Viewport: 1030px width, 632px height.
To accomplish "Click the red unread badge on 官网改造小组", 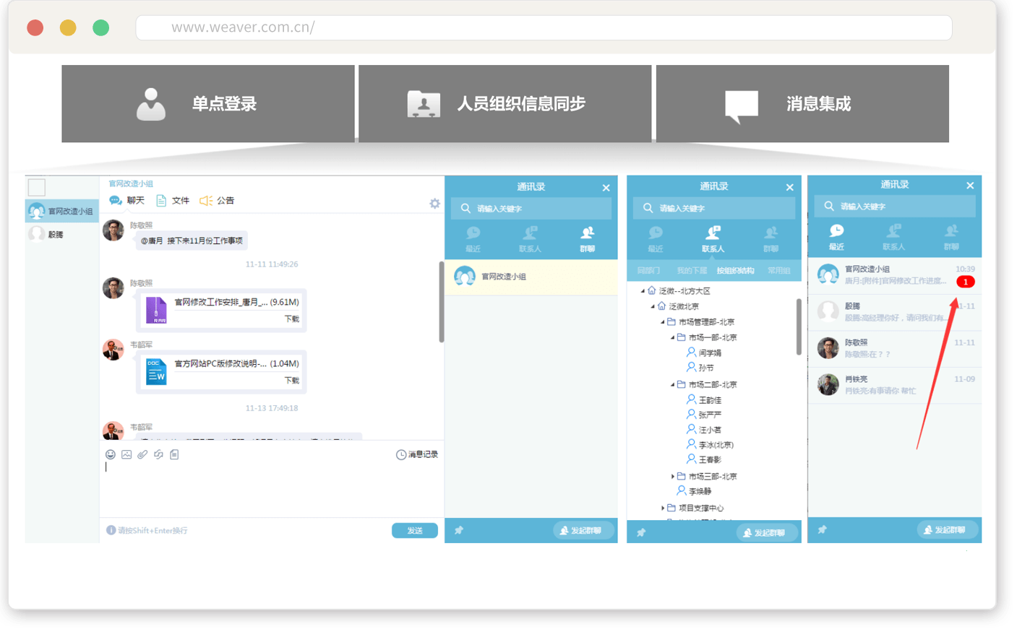I will coord(965,282).
